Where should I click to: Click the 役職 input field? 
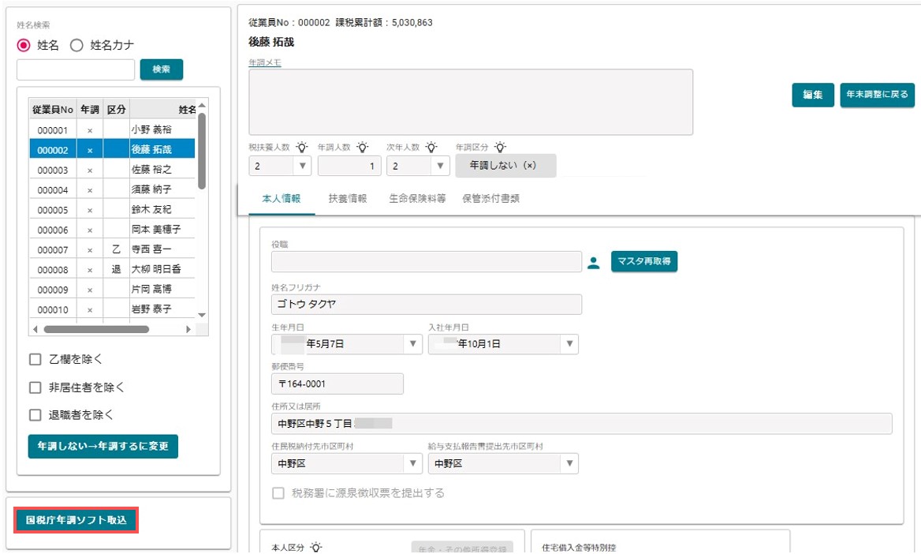pos(427,262)
